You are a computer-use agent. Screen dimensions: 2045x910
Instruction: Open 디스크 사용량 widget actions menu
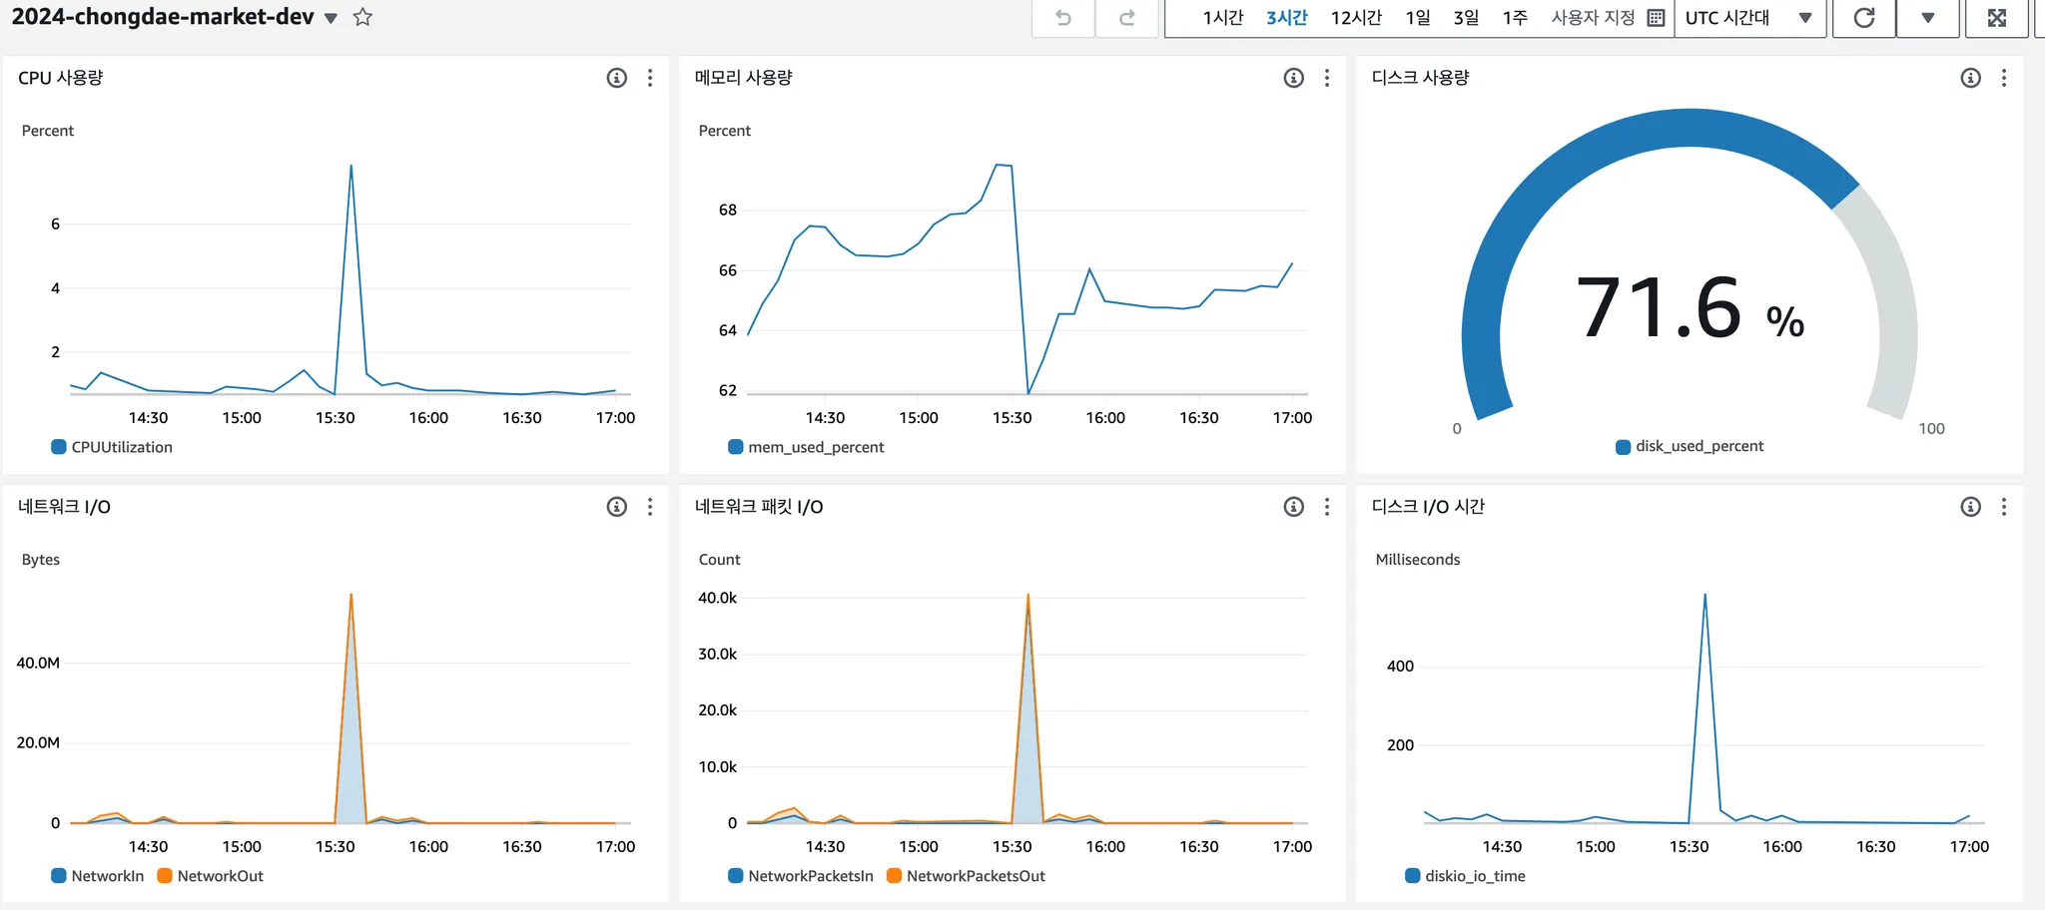pos(2004,78)
